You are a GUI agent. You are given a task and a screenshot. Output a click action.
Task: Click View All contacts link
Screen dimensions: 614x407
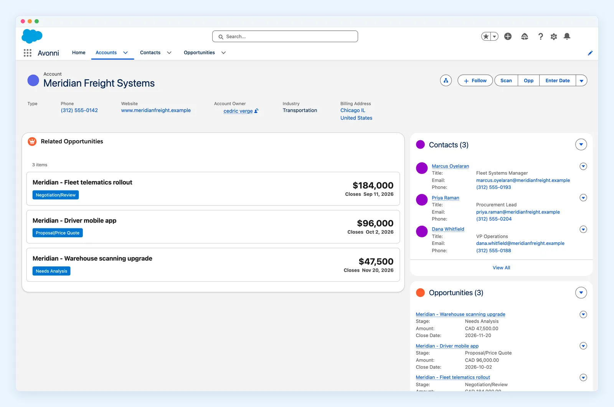(x=501, y=268)
